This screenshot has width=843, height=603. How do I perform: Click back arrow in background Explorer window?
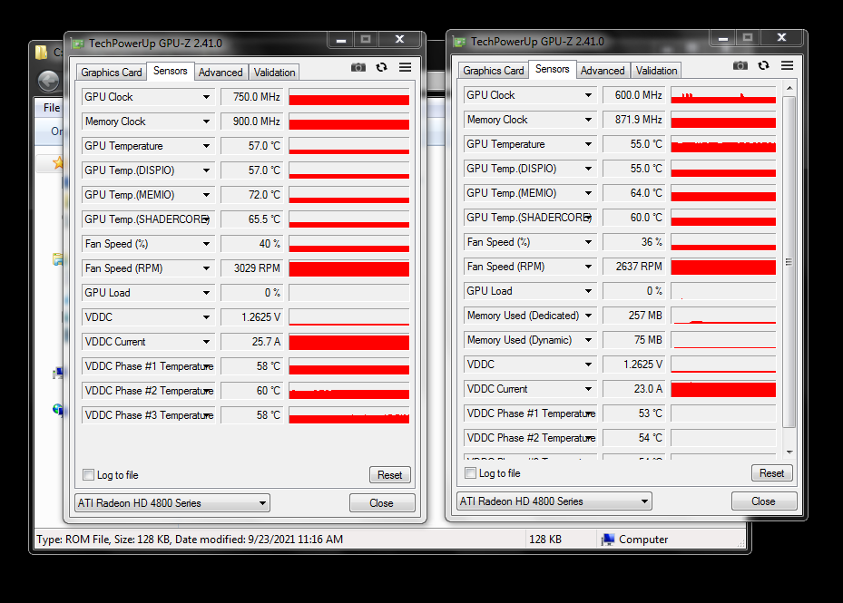[x=49, y=82]
